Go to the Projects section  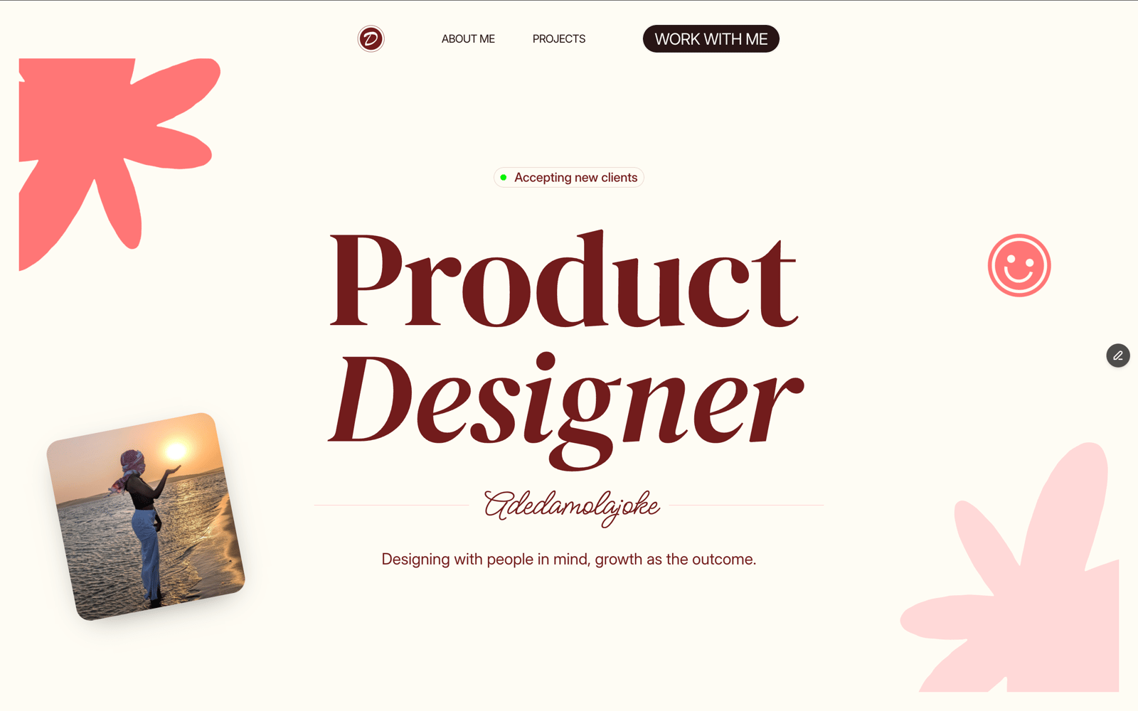click(x=559, y=39)
